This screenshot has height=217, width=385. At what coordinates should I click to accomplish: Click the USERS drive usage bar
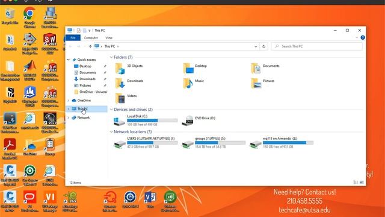pyautogui.click(x=152, y=143)
